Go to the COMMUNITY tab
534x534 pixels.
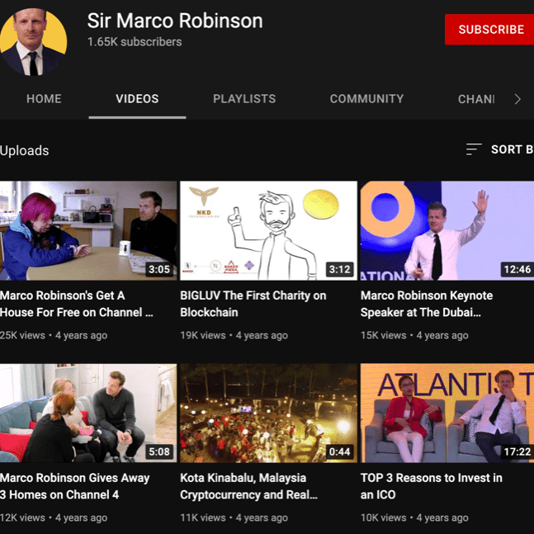pos(366,99)
